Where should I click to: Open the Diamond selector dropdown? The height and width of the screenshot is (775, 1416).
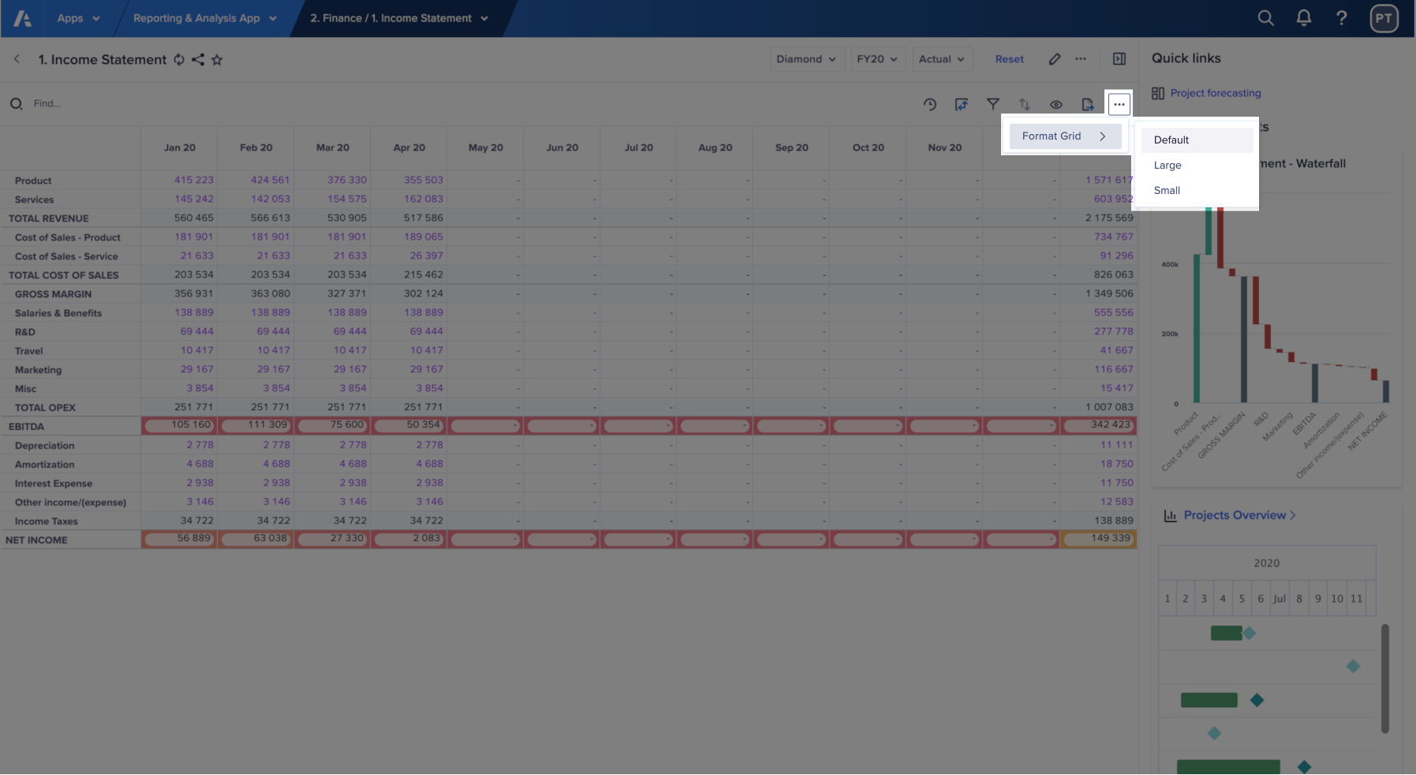click(x=806, y=59)
